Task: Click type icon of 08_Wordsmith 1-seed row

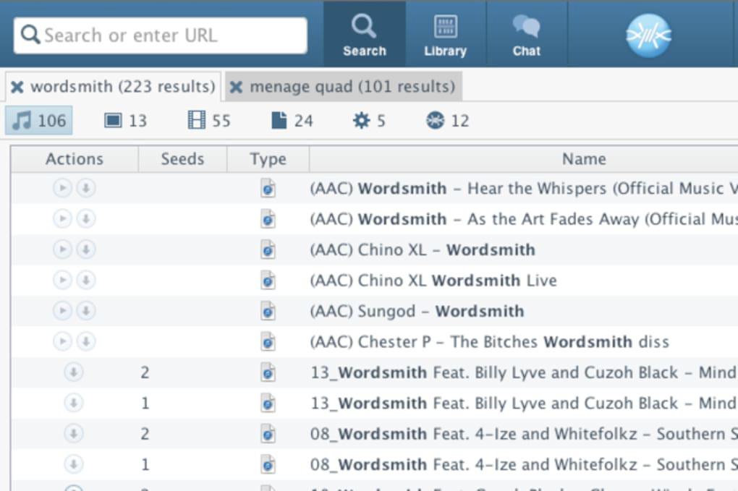Action: pyautogui.click(x=268, y=465)
